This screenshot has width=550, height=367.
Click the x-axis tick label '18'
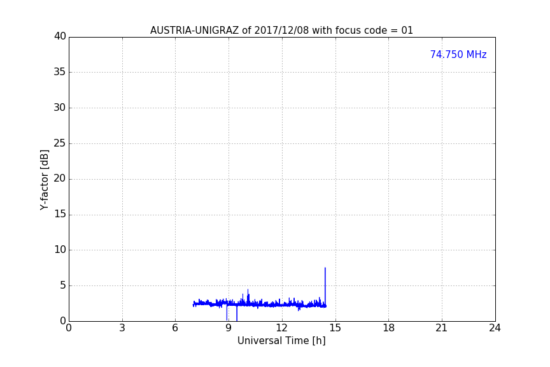click(389, 328)
